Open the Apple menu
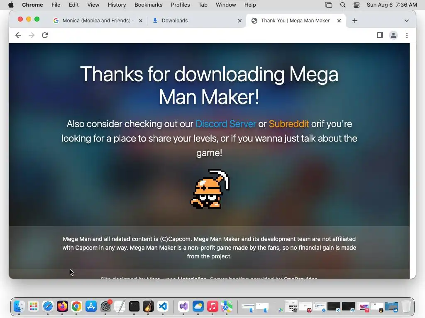This screenshot has width=425, height=318. [11, 5]
